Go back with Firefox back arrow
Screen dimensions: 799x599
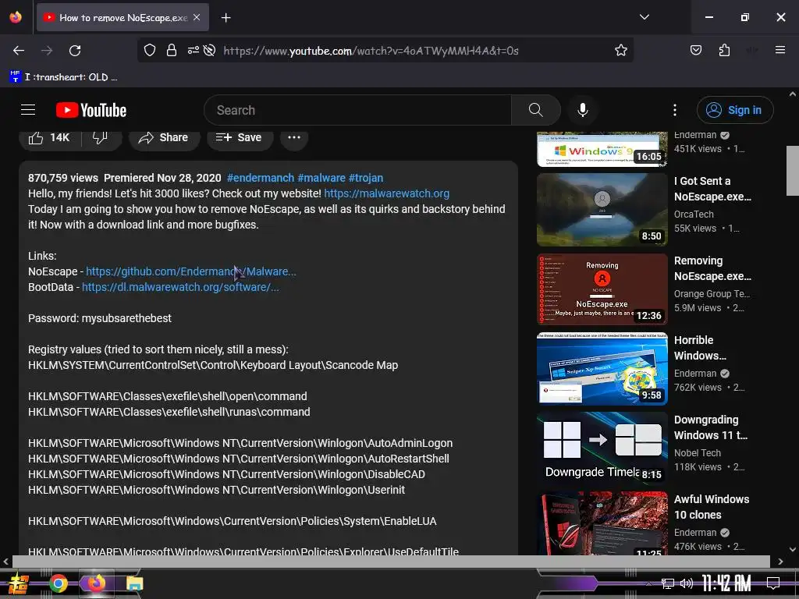(x=19, y=51)
